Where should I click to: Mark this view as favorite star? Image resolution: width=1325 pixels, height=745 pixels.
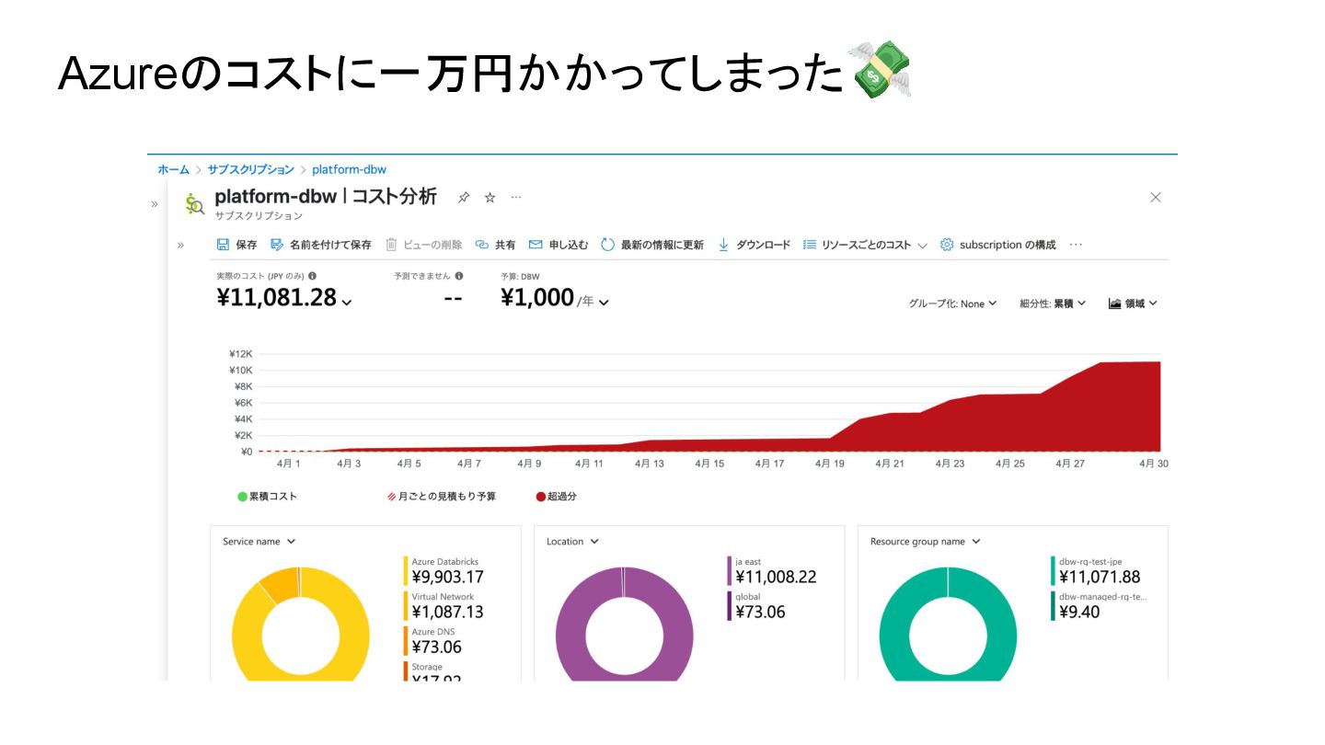(490, 198)
